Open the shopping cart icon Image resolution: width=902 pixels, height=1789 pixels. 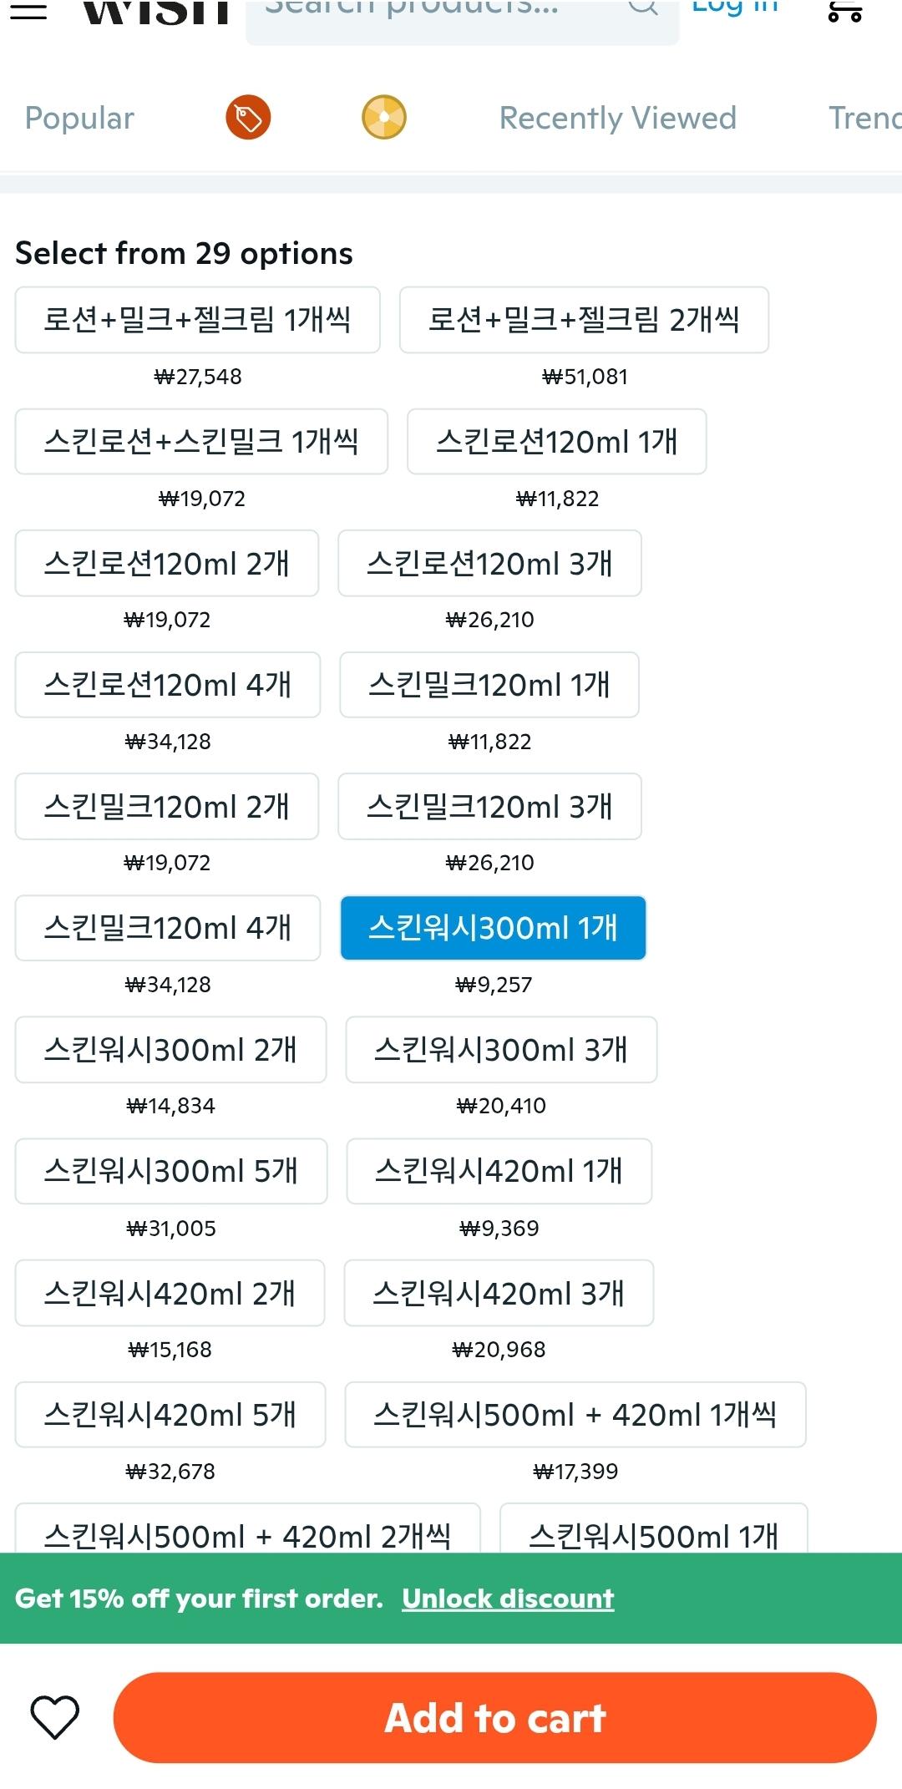844,10
